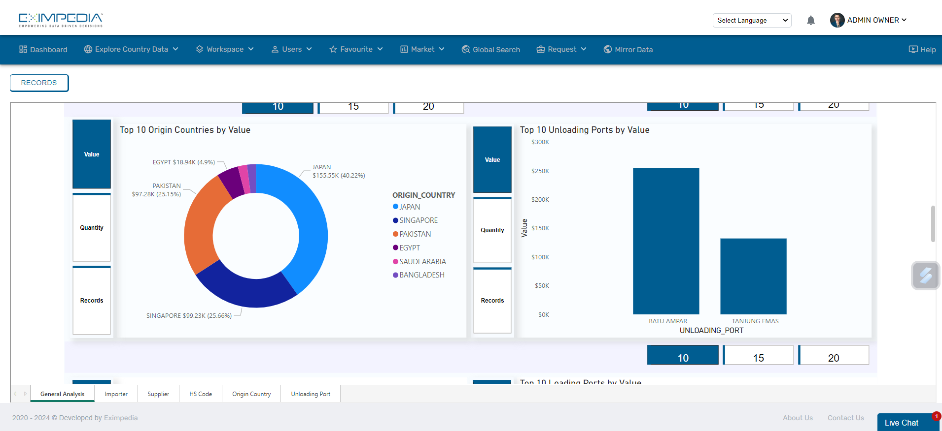
Task: Choose top 15 below Unloading Ports chart
Action: (x=759, y=355)
